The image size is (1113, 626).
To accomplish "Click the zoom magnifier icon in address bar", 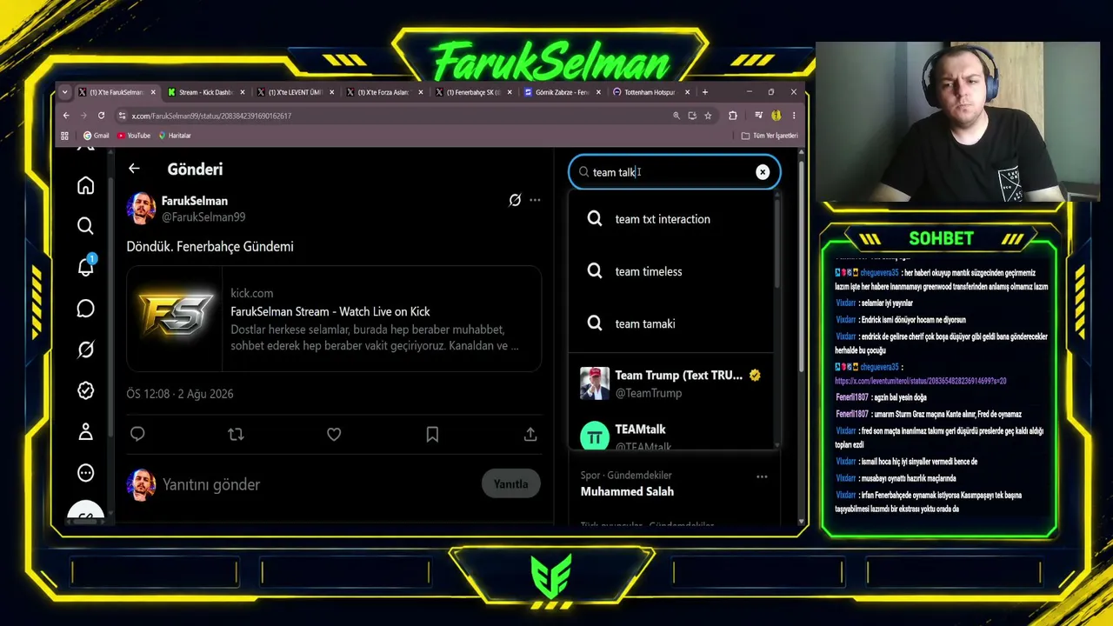I will pyautogui.click(x=676, y=116).
